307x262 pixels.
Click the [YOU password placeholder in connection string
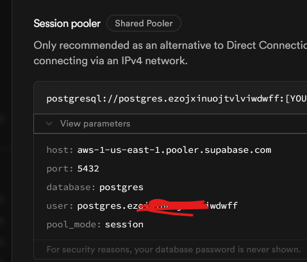(296, 99)
